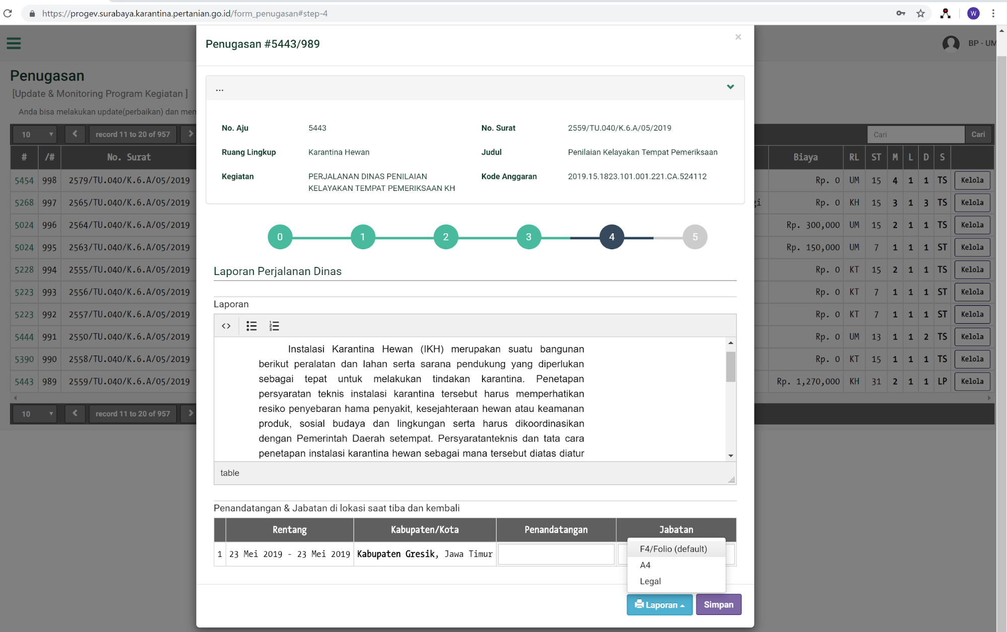
Task: Save the form with Simpan button
Action: tap(718, 604)
